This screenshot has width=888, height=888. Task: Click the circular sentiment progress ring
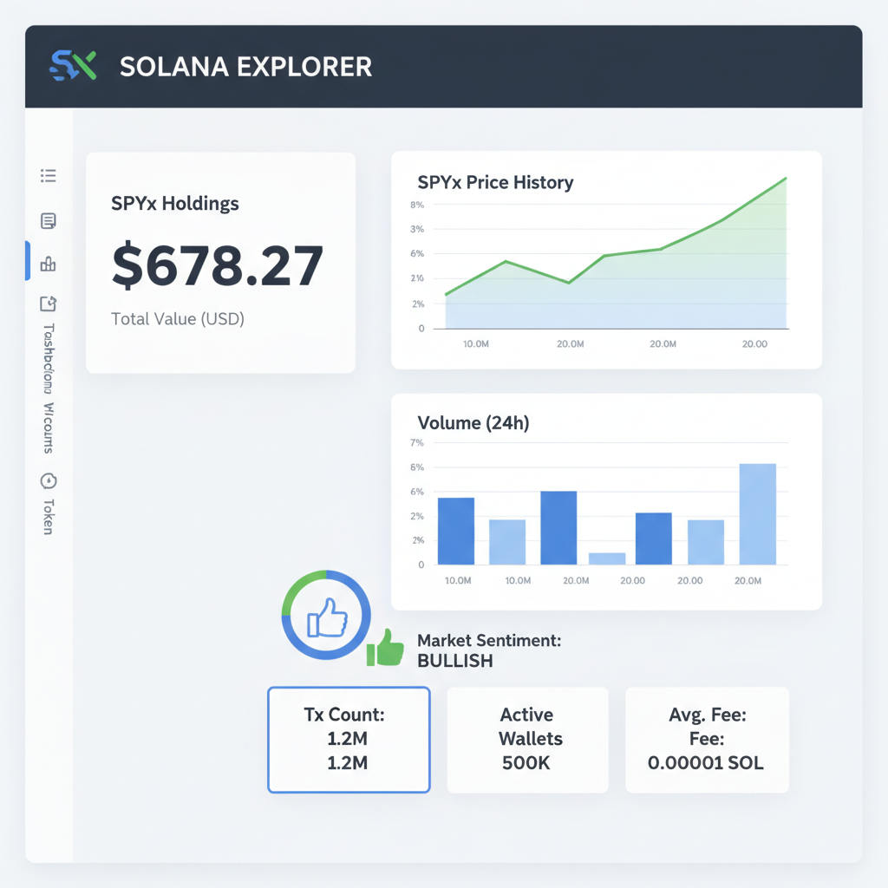[x=326, y=616]
